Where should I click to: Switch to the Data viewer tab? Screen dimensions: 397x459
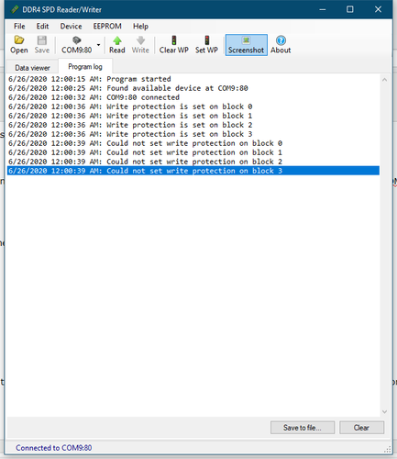pos(32,68)
